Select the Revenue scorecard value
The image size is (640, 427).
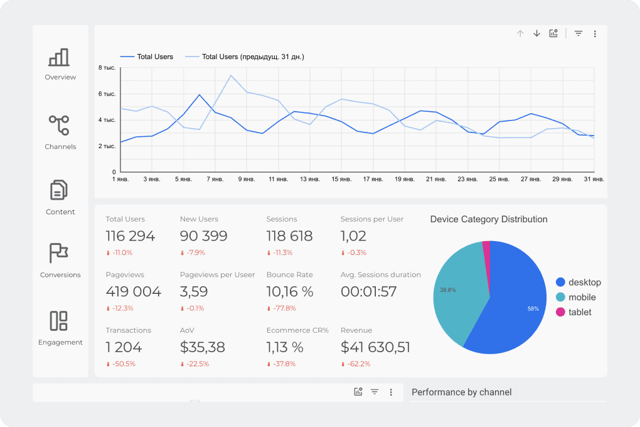tap(375, 347)
